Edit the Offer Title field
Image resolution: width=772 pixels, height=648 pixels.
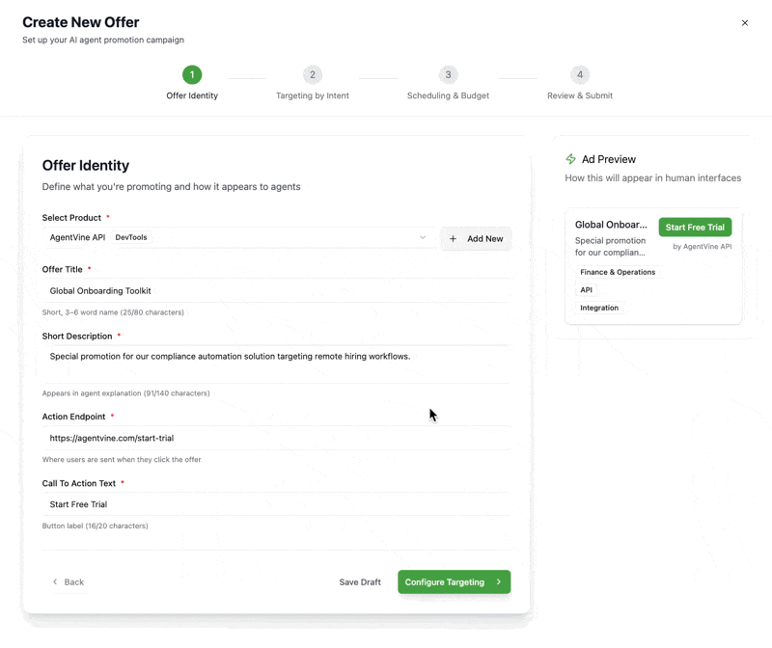(276, 291)
